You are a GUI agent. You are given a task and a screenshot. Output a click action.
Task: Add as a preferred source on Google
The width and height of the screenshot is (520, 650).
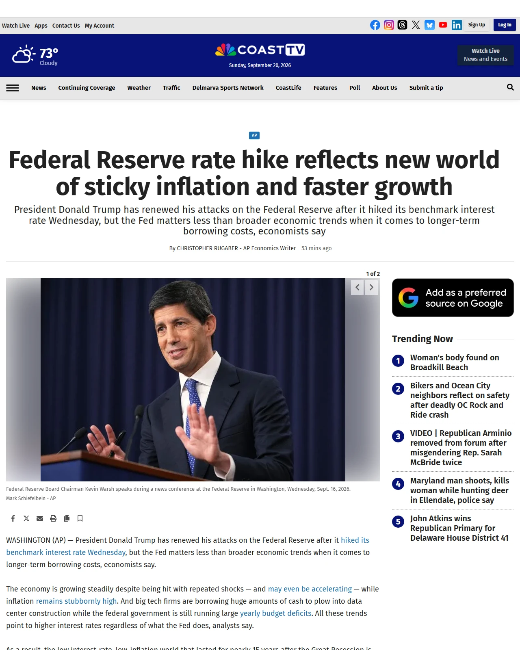click(x=453, y=298)
